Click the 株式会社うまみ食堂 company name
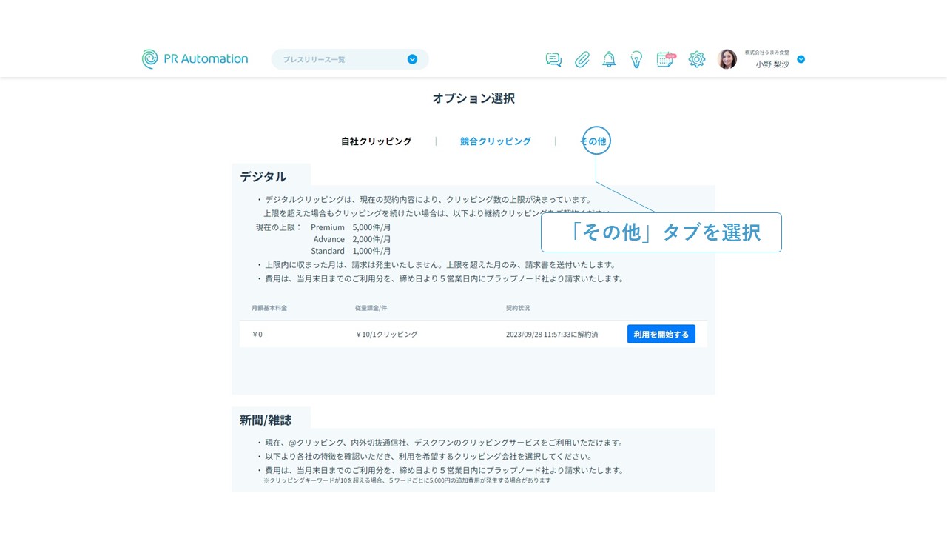 coord(766,53)
